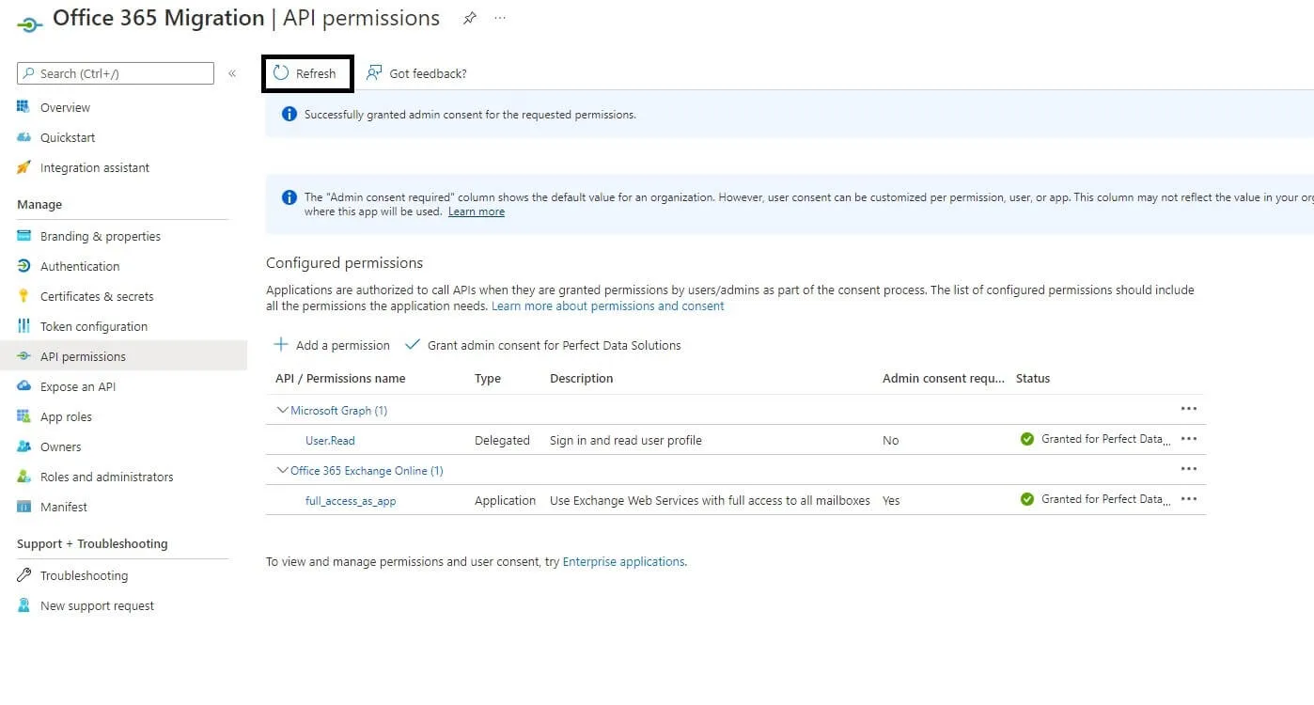Click the Sign in and read user profile description
The width and height of the screenshot is (1314, 705).
click(626, 441)
